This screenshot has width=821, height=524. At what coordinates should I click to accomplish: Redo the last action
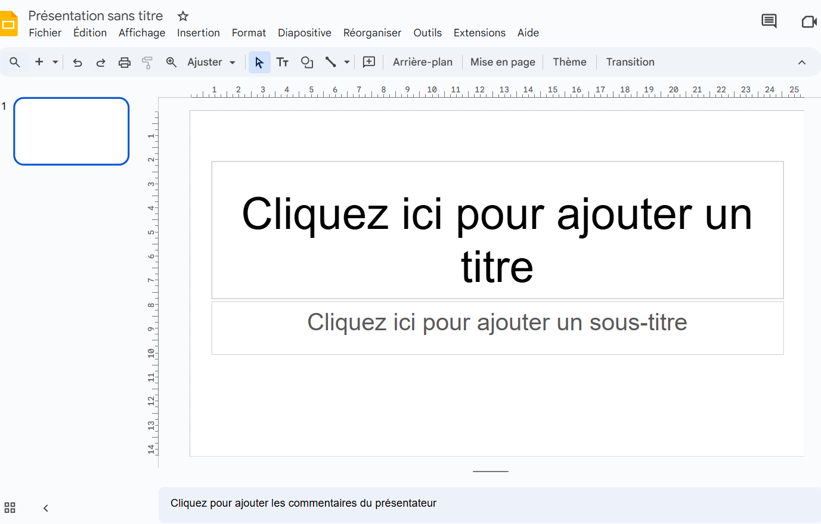tap(101, 62)
